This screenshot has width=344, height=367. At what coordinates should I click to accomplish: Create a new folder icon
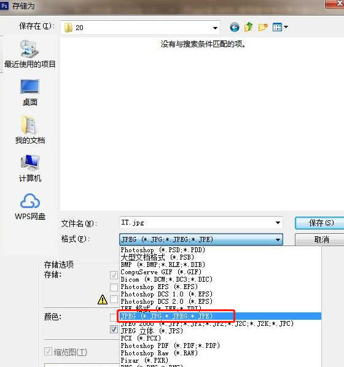(263, 27)
